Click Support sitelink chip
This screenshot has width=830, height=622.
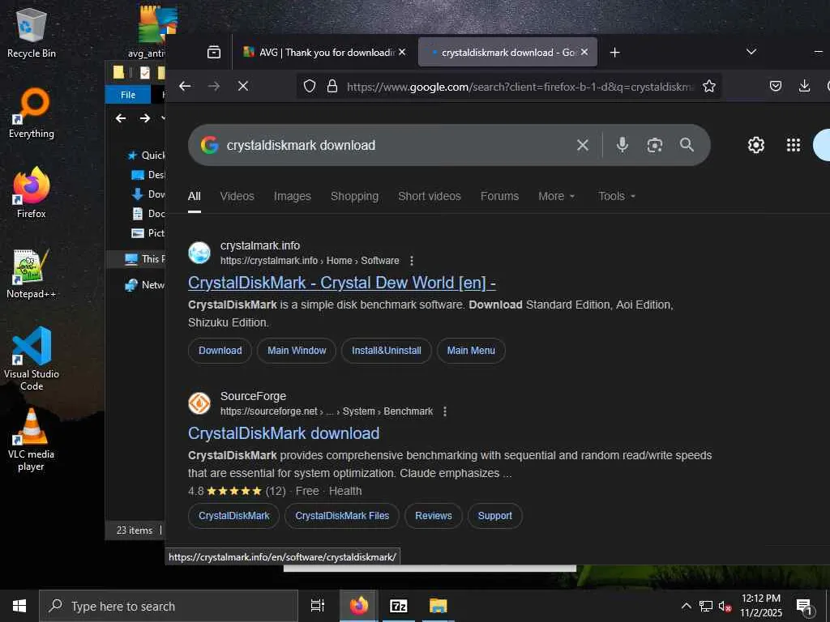pyautogui.click(x=495, y=516)
